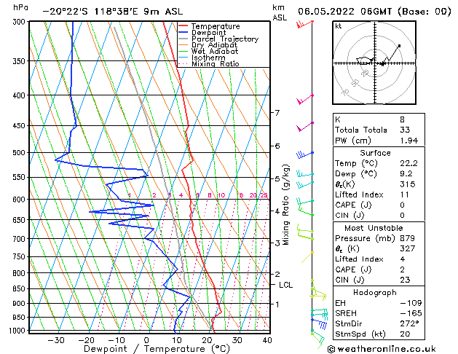Click the surface theta-e value 315
The width and height of the screenshot is (458, 354).
coord(408,184)
